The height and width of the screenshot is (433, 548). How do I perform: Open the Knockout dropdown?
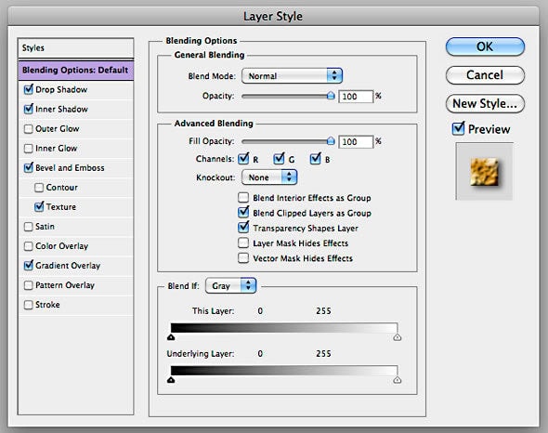point(269,177)
